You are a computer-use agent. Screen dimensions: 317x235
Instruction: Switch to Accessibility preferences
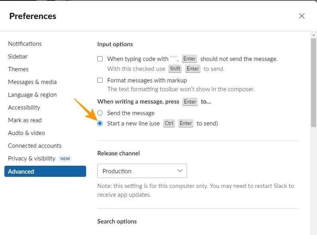pyautogui.click(x=24, y=107)
